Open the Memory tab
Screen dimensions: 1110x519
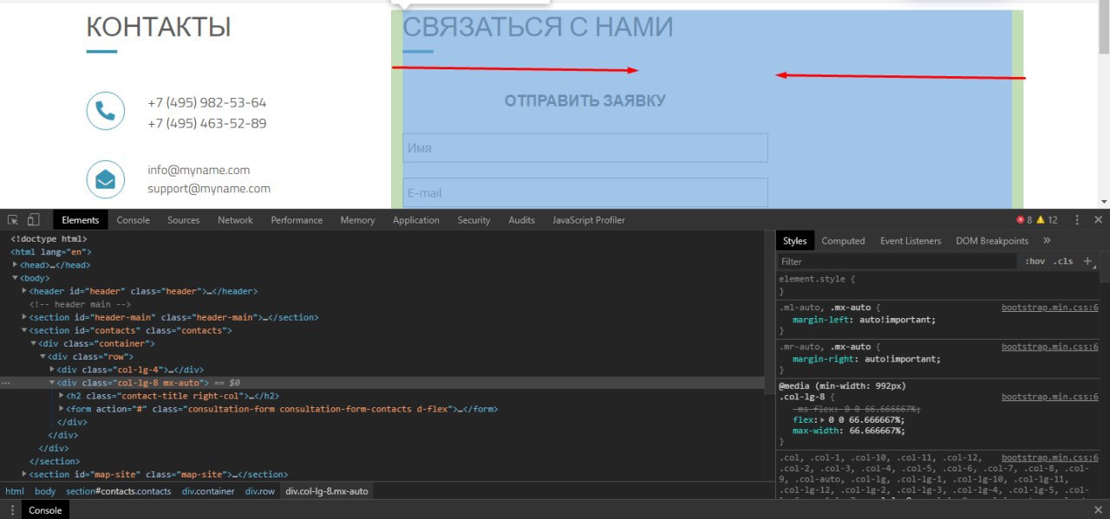[x=357, y=220]
